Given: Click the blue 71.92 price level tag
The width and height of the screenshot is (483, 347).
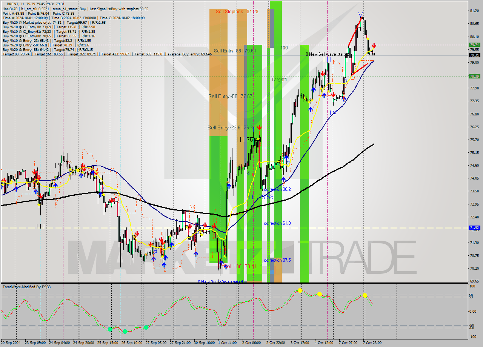Looking at the screenshot, I should tap(474, 228).
